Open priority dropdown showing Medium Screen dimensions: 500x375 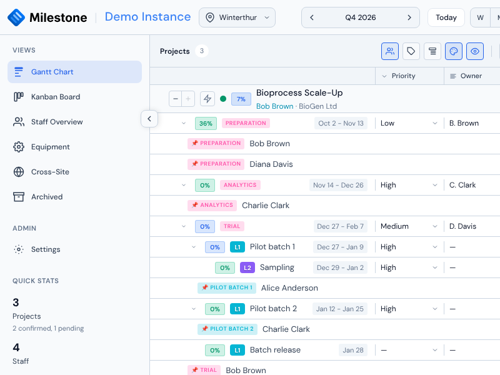(409, 226)
